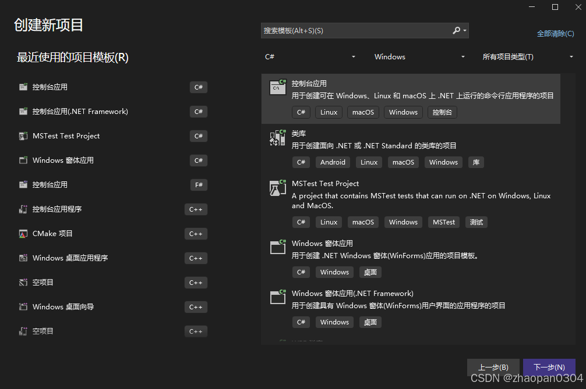This screenshot has height=389, width=586.
Task: Click the C++ tag next to CMake 项目
Action: (196, 234)
